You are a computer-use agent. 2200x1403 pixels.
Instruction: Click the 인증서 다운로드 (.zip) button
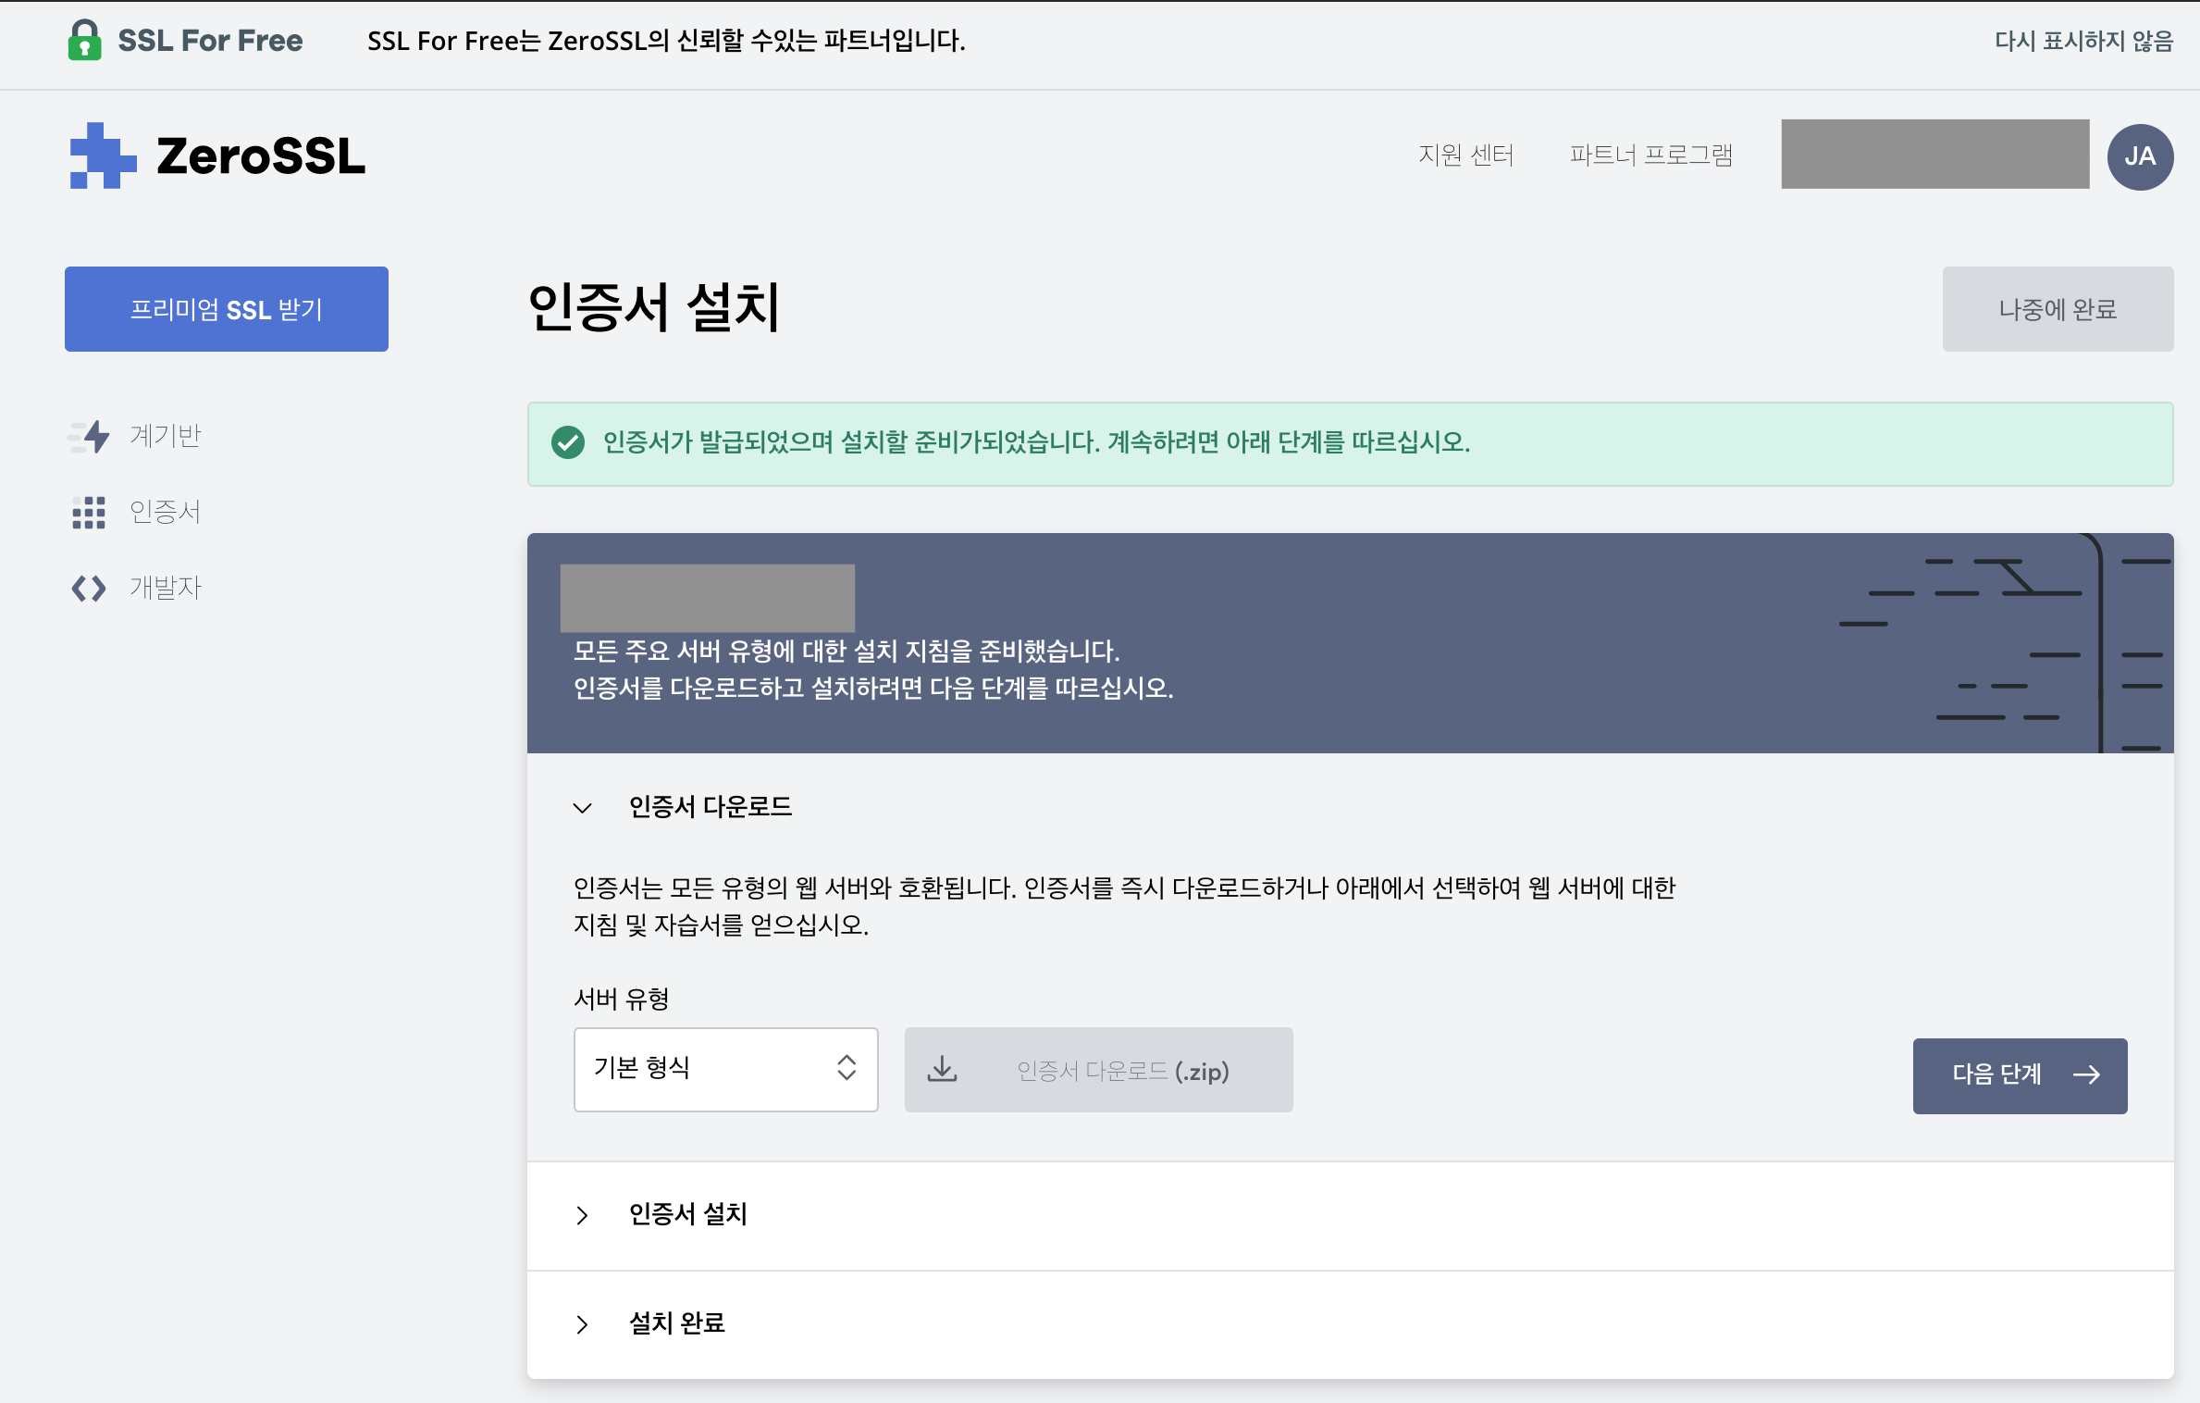pyautogui.click(x=1121, y=1071)
